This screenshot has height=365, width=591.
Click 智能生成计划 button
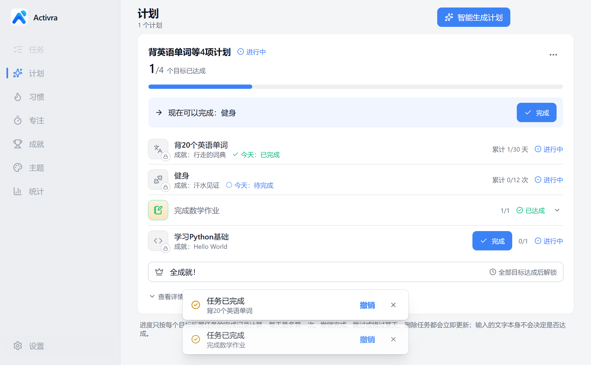(473, 17)
